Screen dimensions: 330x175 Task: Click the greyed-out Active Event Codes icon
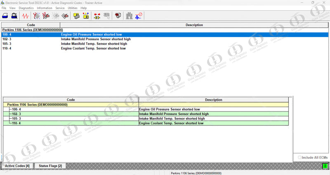coord(56,16)
